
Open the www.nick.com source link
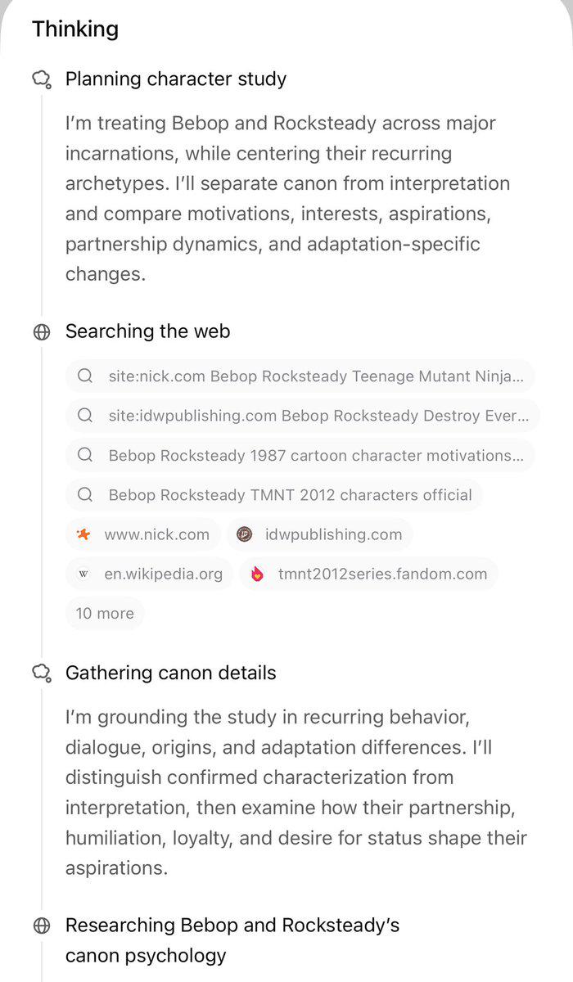143,534
